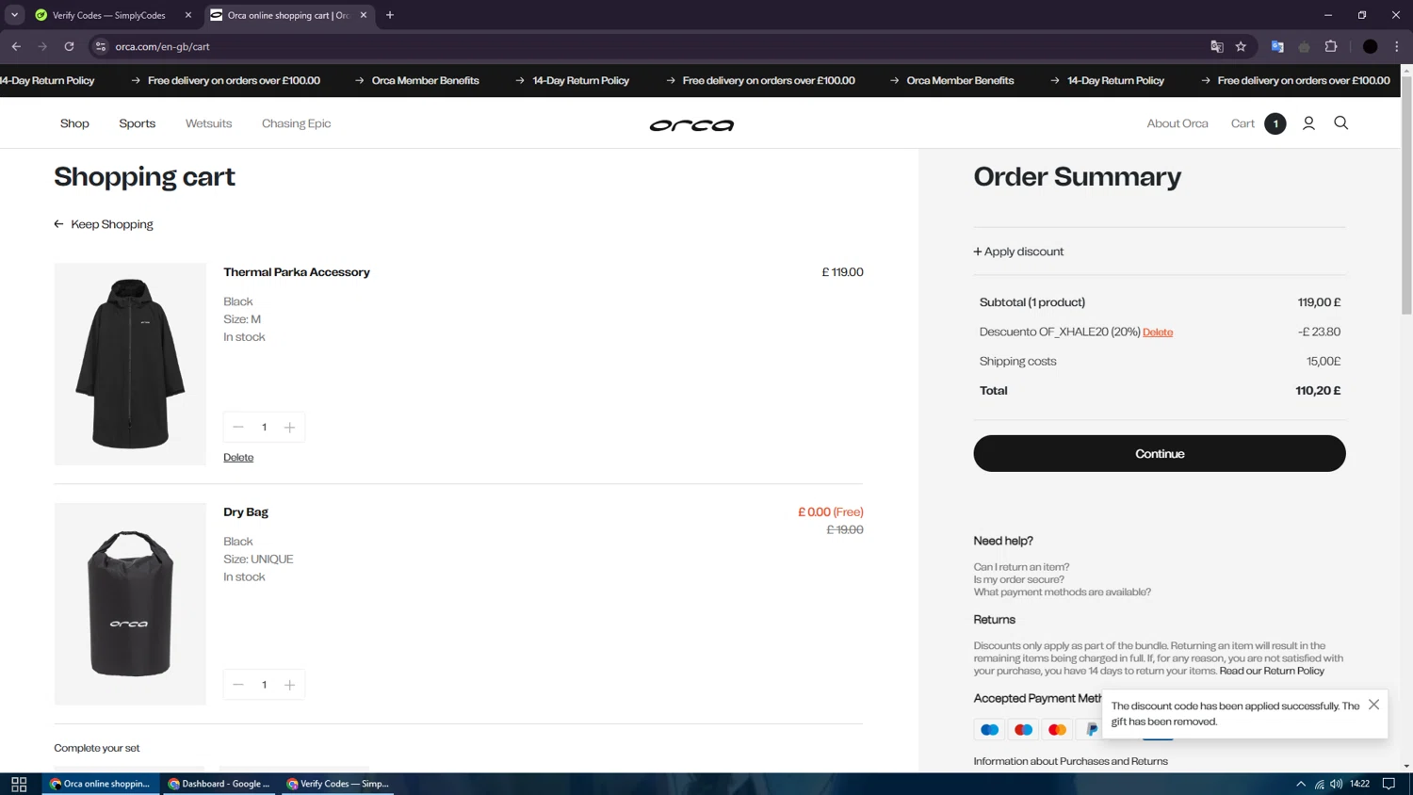
Task: Click the Continue button
Action: click(x=1160, y=453)
